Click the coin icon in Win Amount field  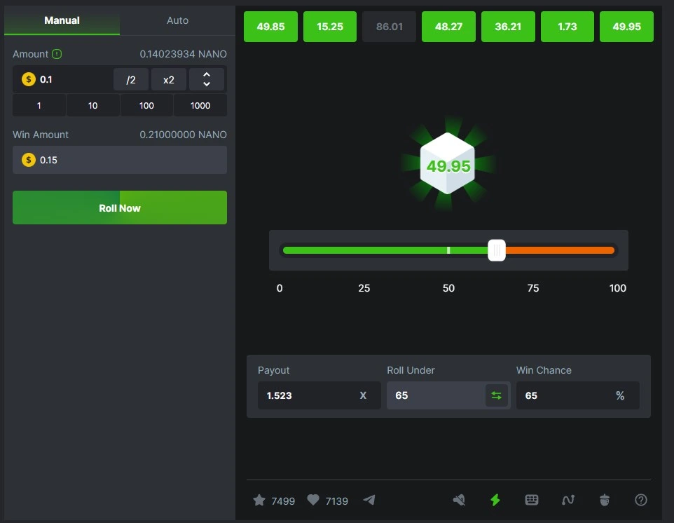click(x=28, y=160)
